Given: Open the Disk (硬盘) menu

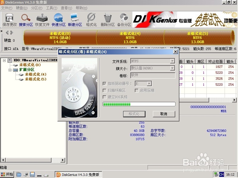Looking at the screenshot, I should pos(22,8).
